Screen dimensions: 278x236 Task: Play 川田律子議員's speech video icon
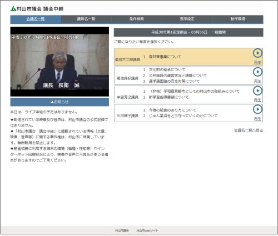click(257, 109)
